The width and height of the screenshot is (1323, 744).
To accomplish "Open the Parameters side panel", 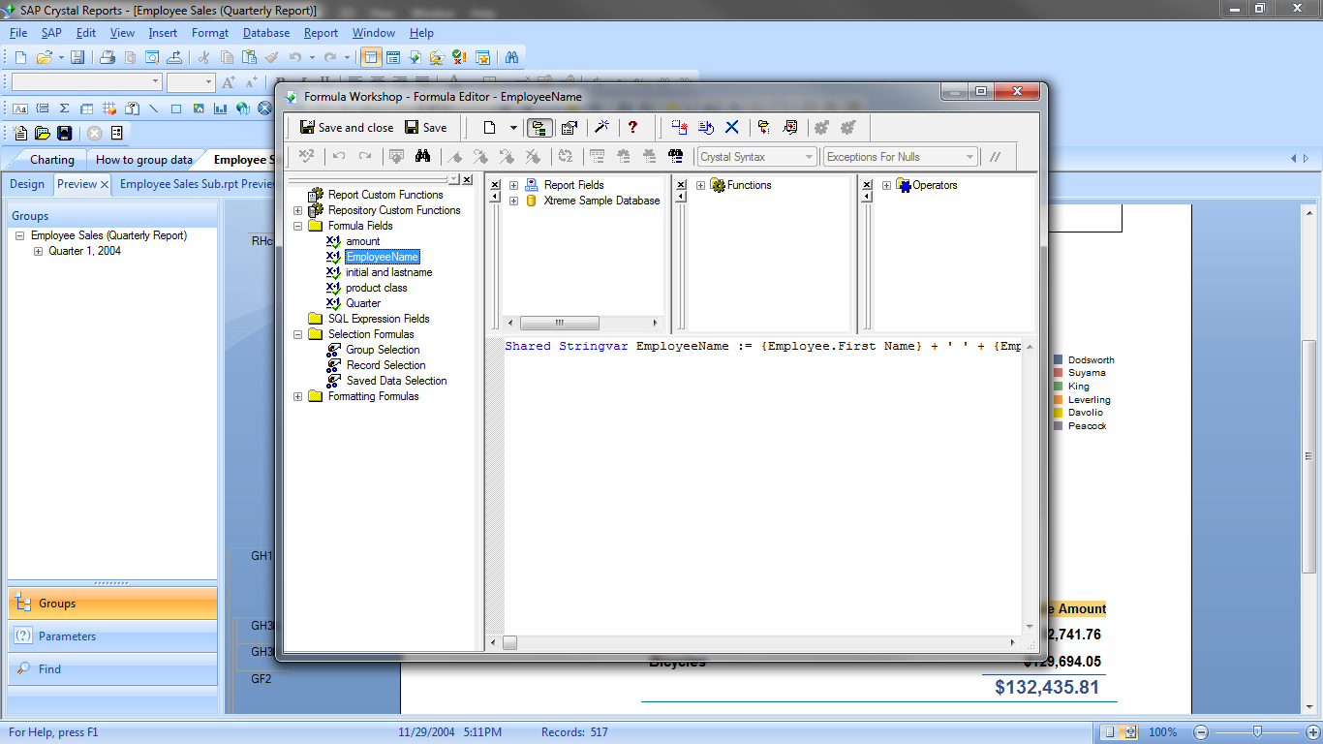I will click(112, 636).
